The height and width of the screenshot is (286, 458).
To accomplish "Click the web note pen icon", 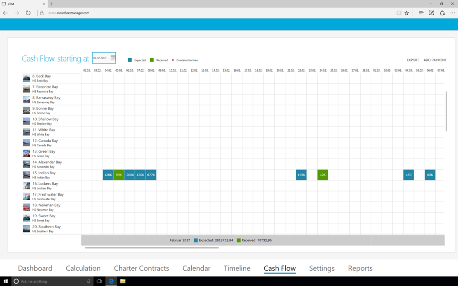I will click(x=431, y=13).
